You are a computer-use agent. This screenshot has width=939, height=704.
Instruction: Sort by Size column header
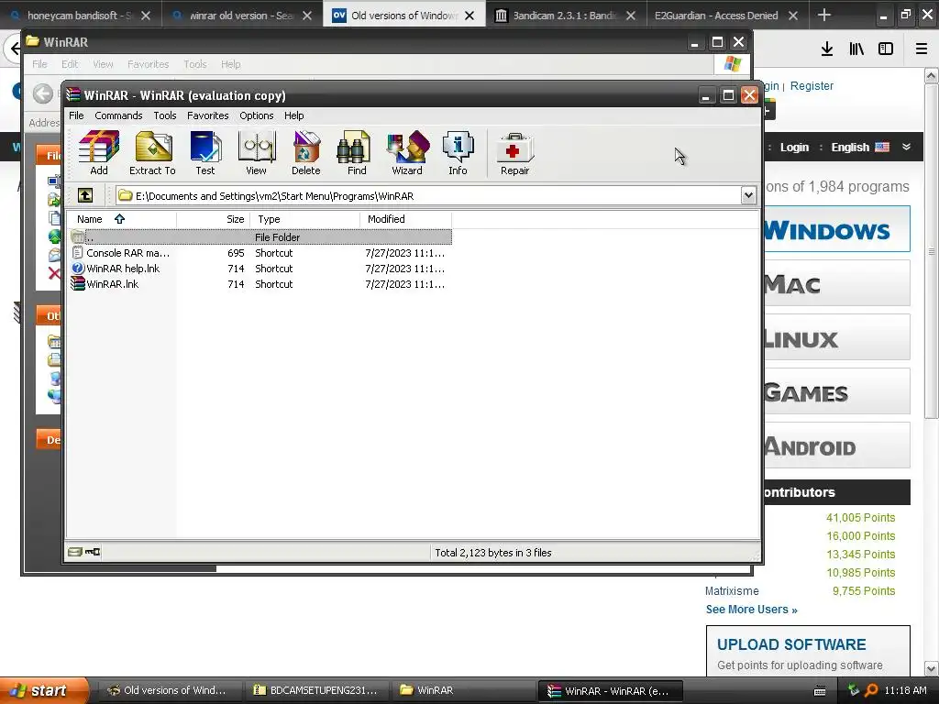(x=213, y=219)
